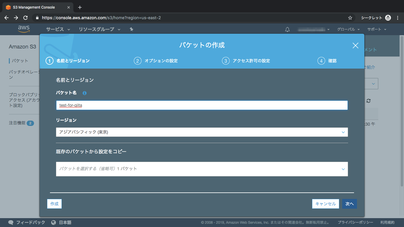Screen dimensions: 404x227
Task: Close the バケットの作成 dialog with X
Action: pos(355,46)
